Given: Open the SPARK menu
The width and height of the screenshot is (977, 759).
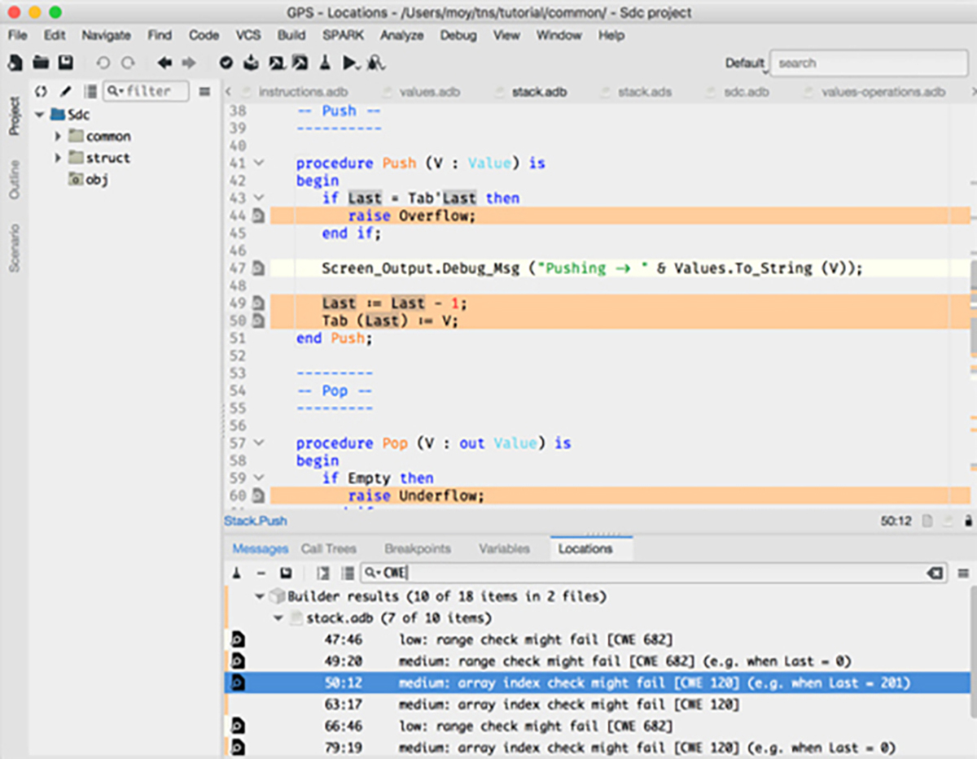Looking at the screenshot, I should coord(343,35).
